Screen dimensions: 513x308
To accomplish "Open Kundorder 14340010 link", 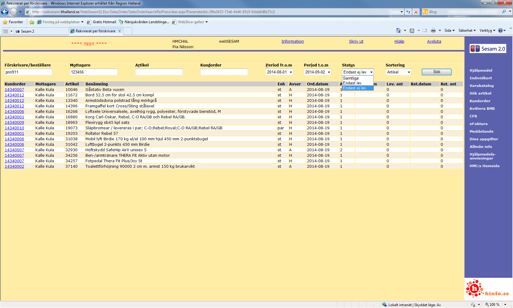I will 14,128.
